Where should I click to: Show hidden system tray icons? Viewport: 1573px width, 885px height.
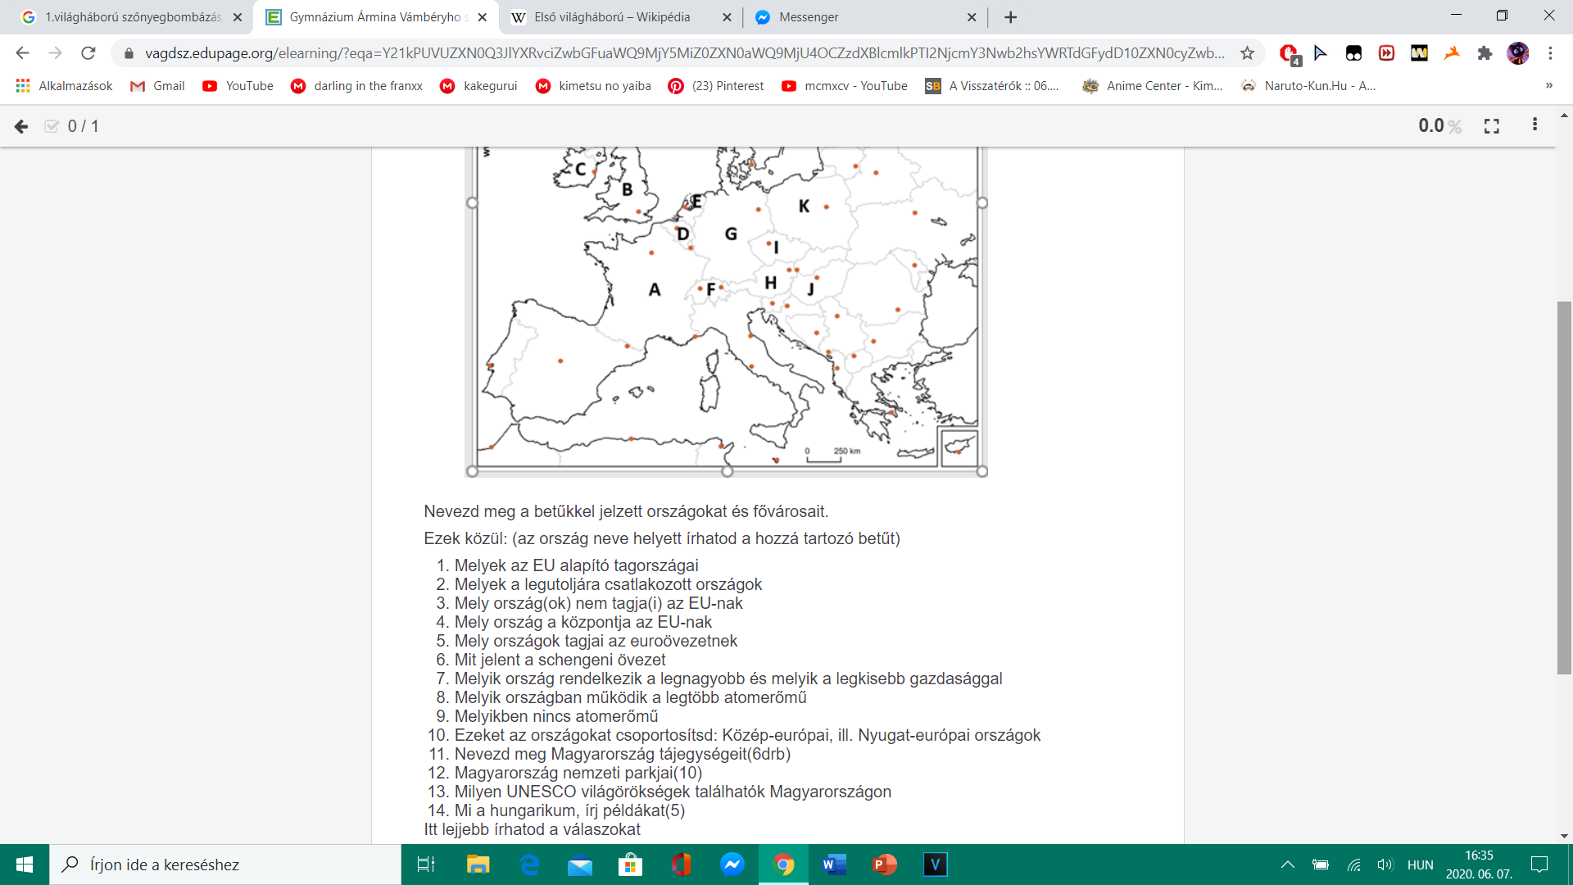[x=1287, y=865]
